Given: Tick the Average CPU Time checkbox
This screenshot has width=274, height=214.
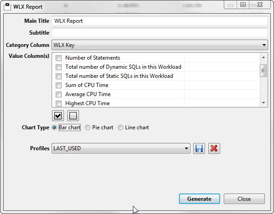Looking at the screenshot, I should pos(58,94).
